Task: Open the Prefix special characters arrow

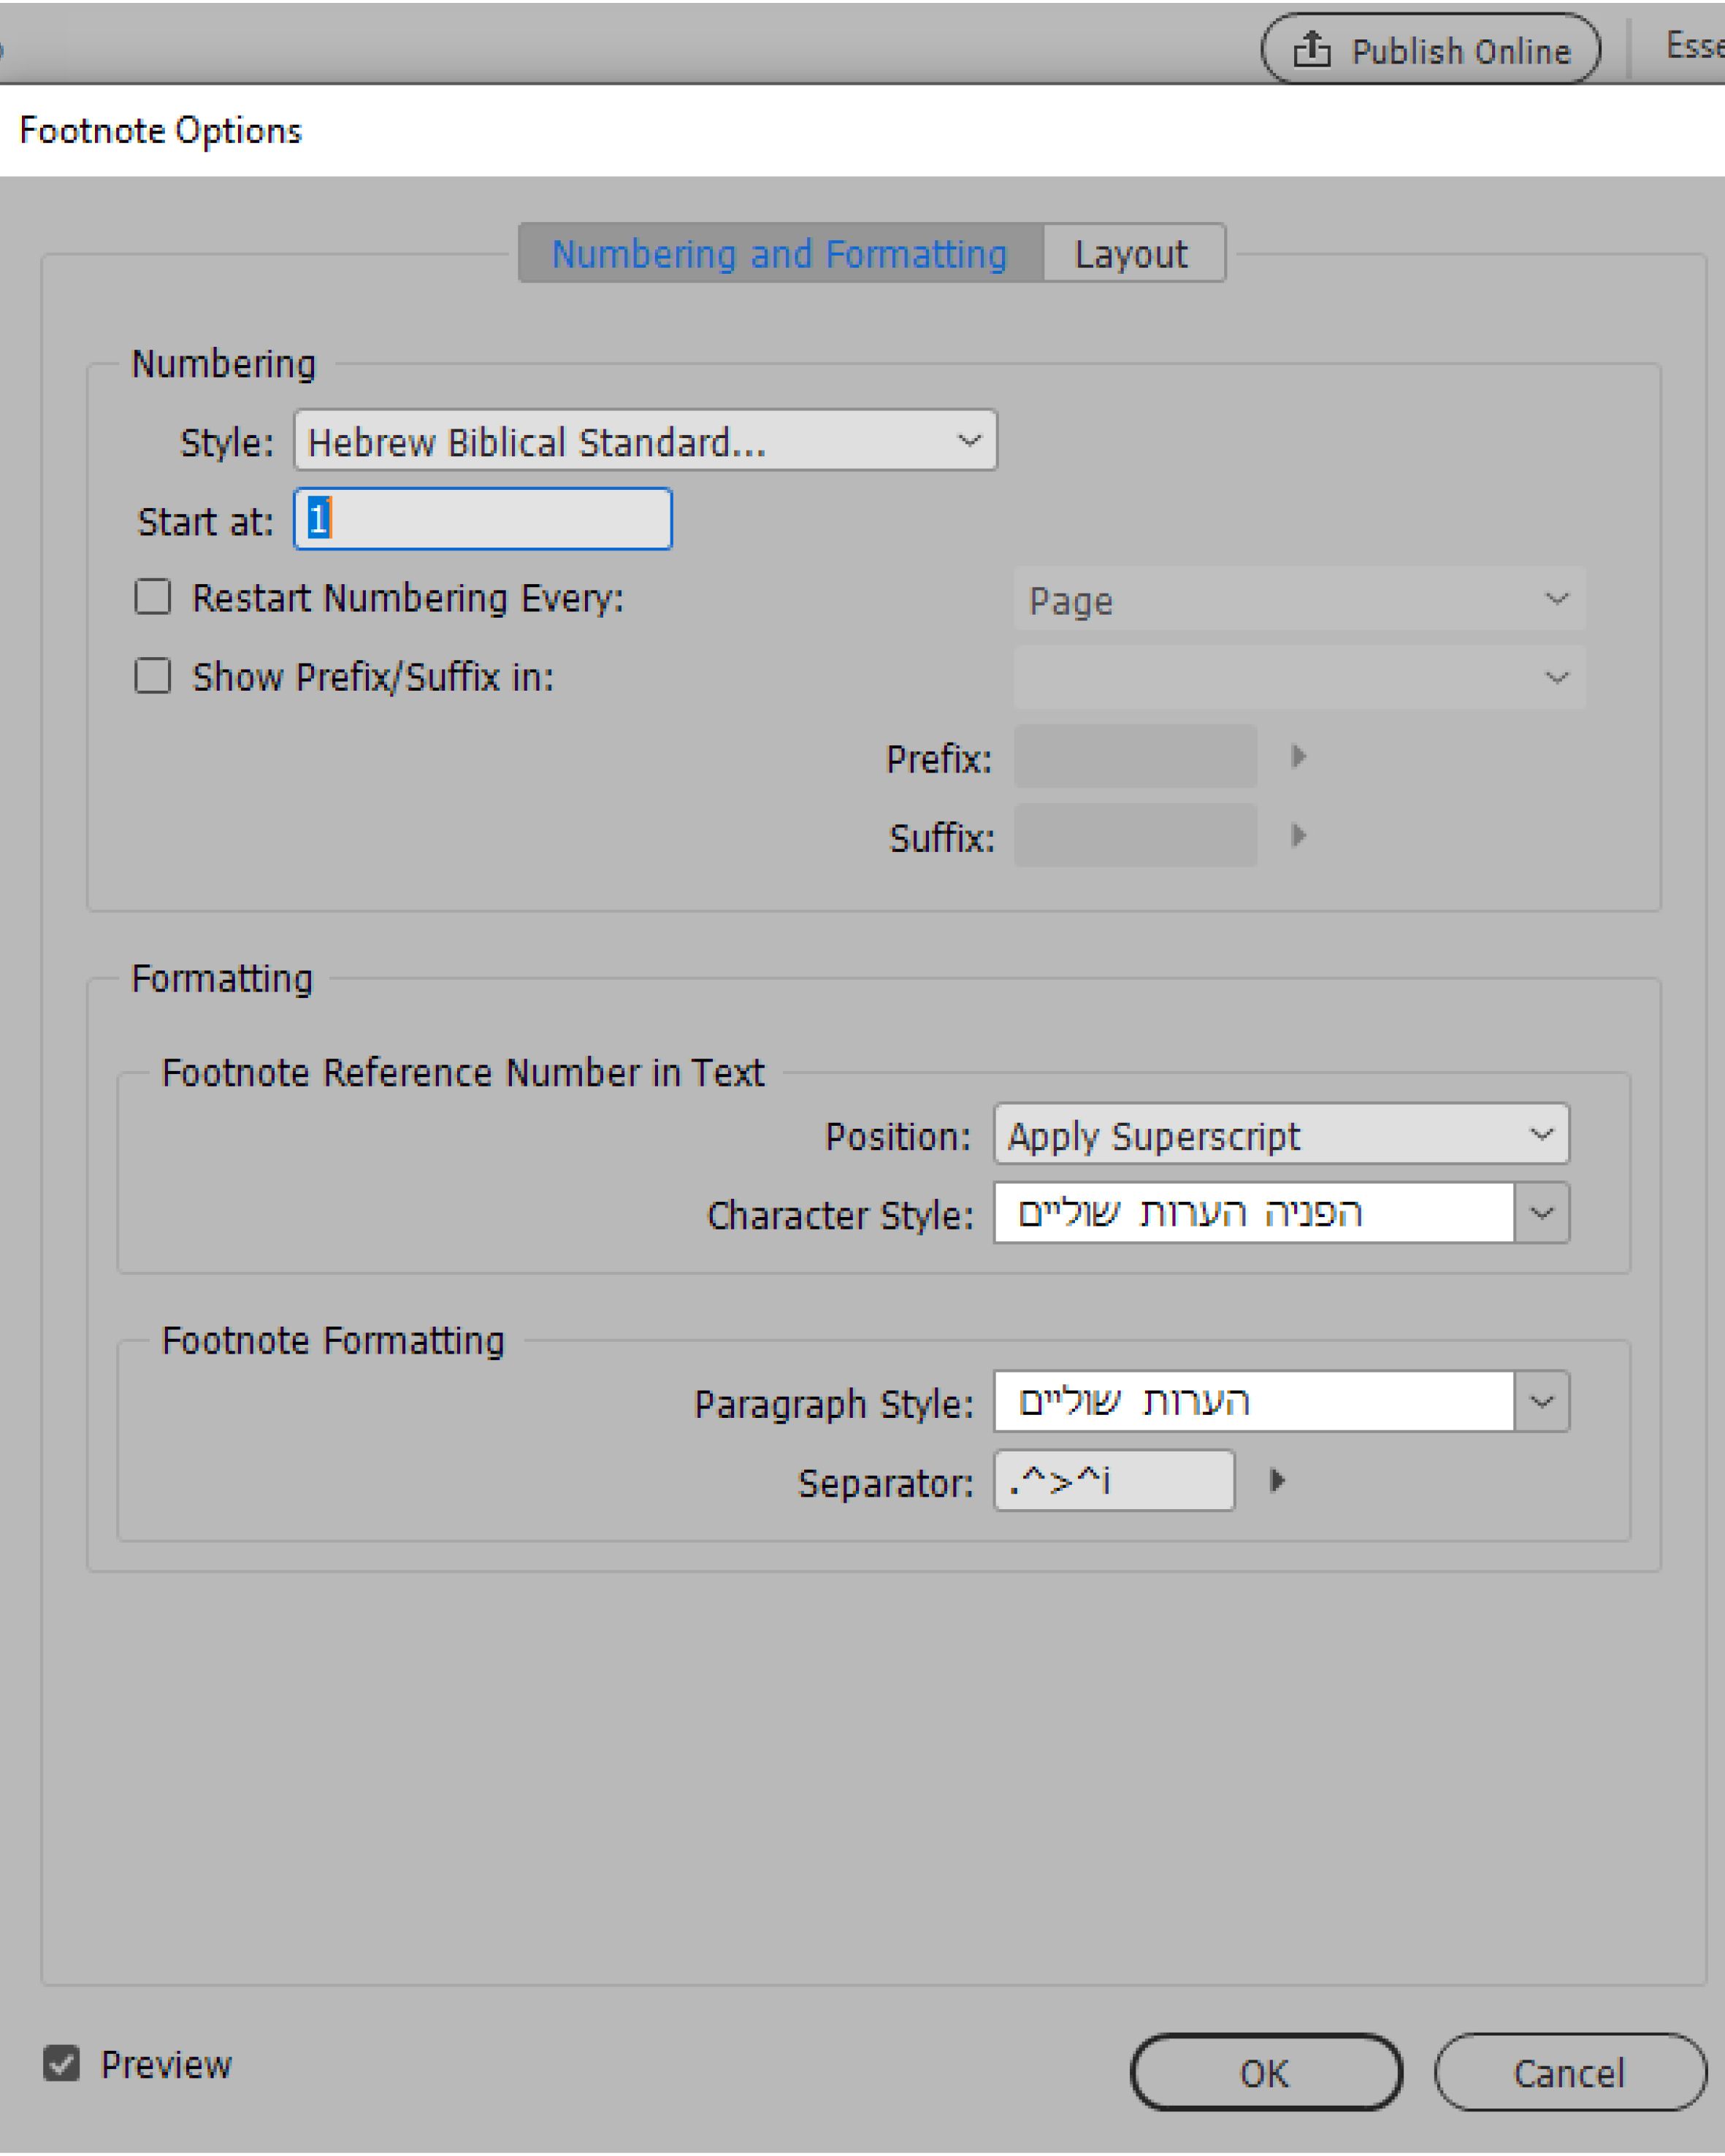Action: click(1298, 756)
